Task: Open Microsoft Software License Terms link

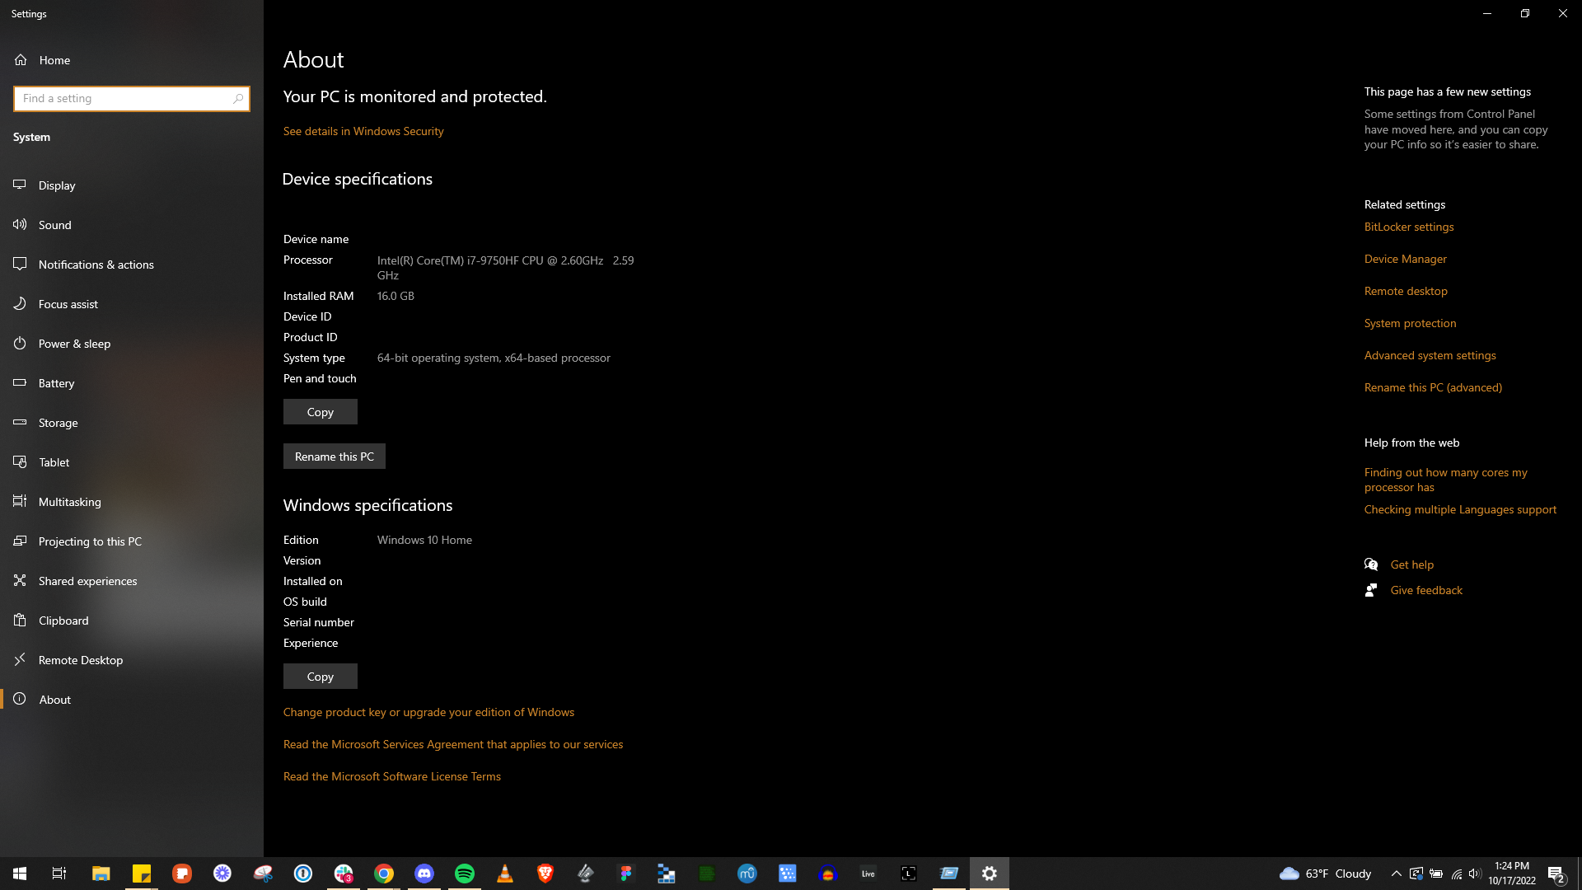Action: point(392,776)
